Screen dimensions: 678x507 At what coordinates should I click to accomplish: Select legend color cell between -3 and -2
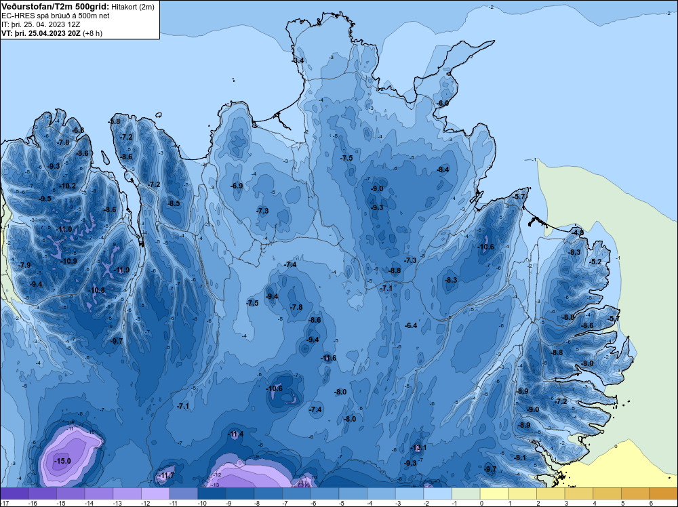(410, 493)
